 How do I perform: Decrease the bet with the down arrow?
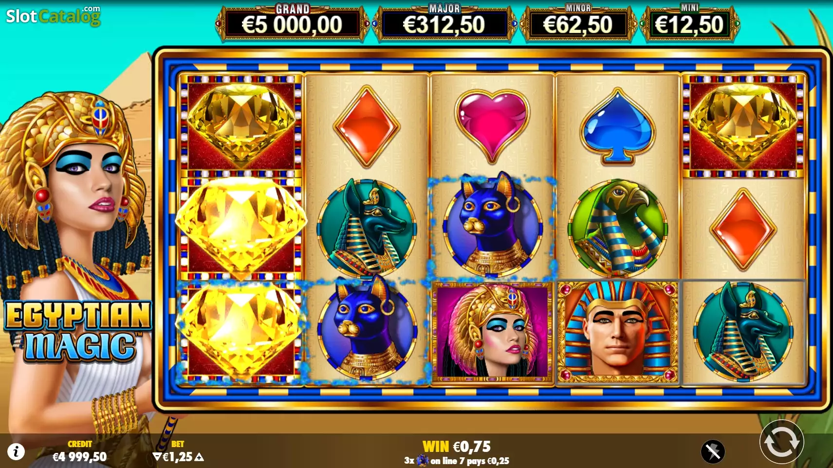point(157,457)
